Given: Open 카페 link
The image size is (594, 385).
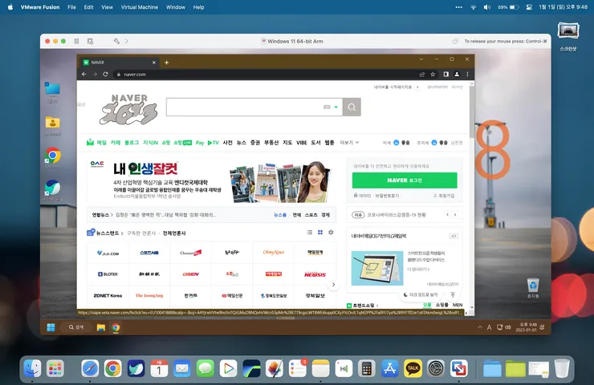Looking at the screenshot, I should (x=116, y=142).
